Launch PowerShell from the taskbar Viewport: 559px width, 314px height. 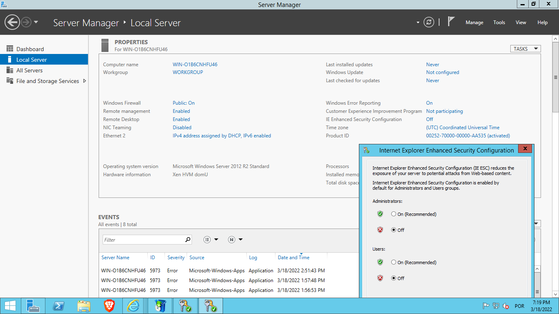[59, 306]
